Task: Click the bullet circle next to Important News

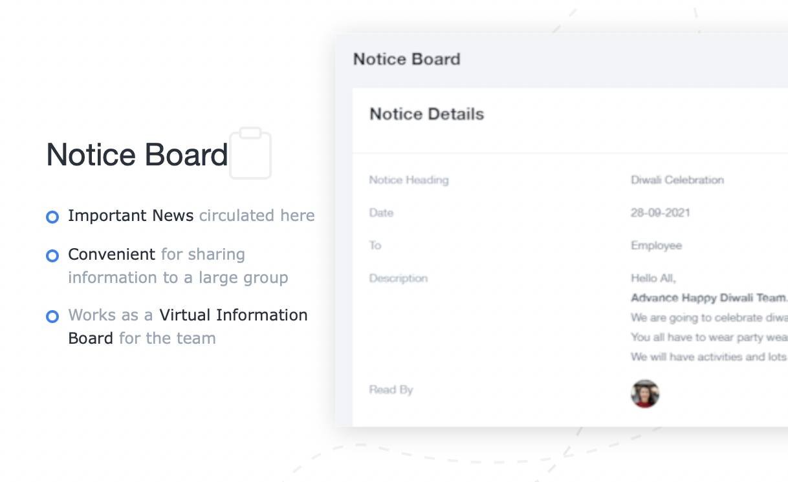Action: pyautogui.click(x=52, y=217)
